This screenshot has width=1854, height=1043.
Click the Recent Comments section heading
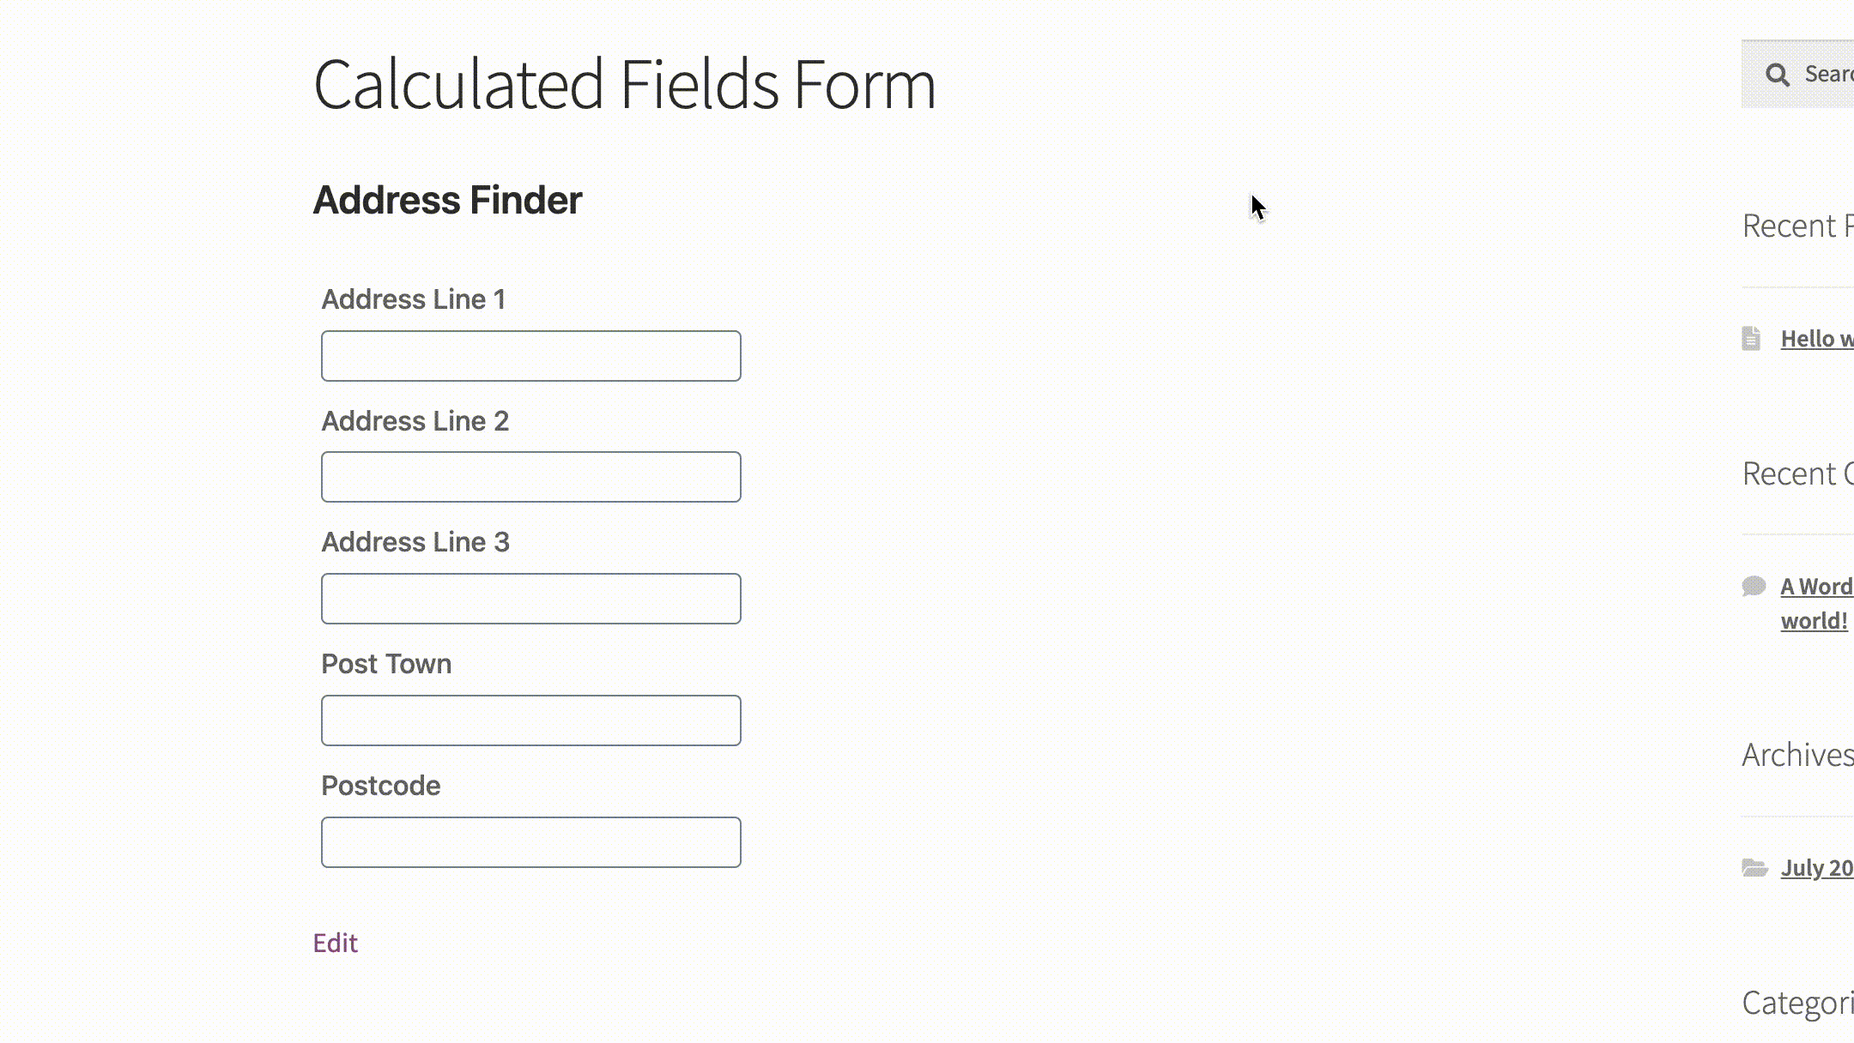pyautogui.click(x=1796, y=473)
